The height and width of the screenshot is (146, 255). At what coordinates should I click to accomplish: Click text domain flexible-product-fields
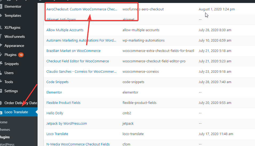139,103
